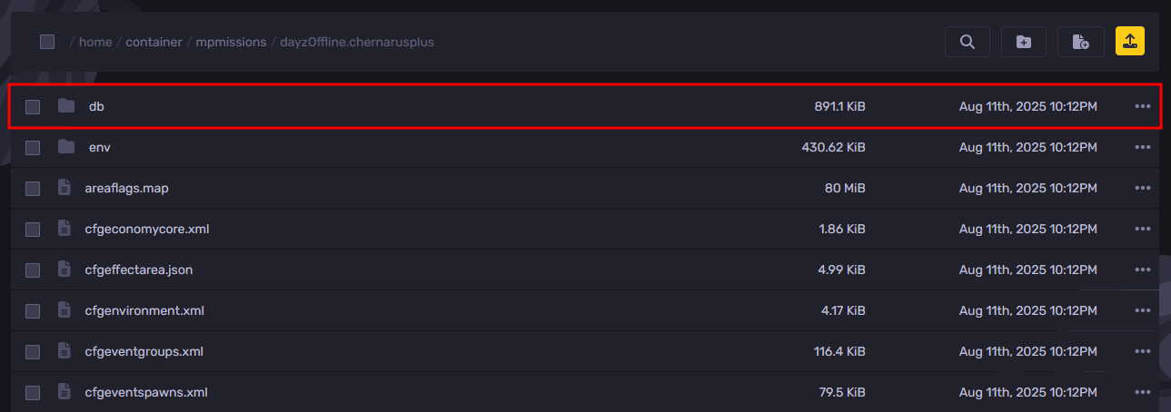Expand the three-dot menu for areaflags.map
The width and height of the screenshot is (1171, 412).
(1142, 189)
